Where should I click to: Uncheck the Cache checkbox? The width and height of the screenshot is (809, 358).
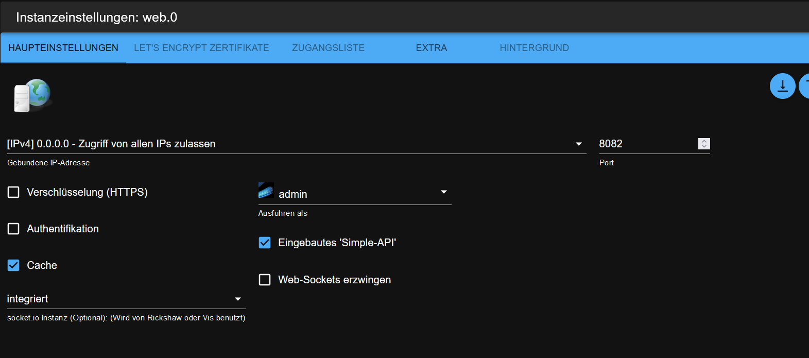(13, 265)
